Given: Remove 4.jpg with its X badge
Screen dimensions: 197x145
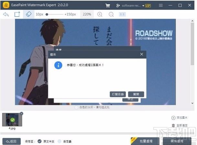Looking at the screenshot, I should [x=21, y=113].
